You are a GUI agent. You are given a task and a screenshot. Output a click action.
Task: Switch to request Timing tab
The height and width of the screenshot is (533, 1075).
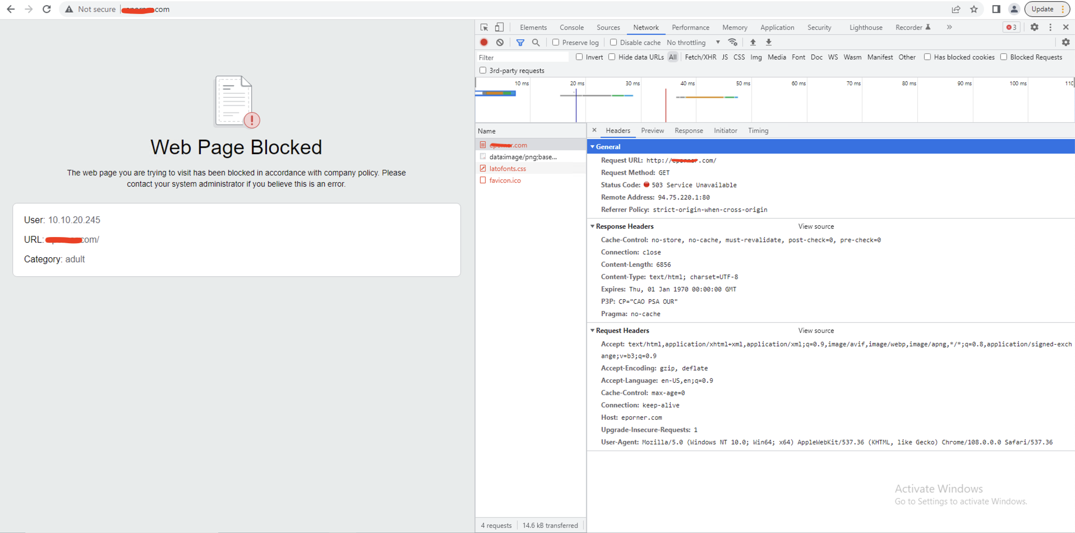[758, 131]
